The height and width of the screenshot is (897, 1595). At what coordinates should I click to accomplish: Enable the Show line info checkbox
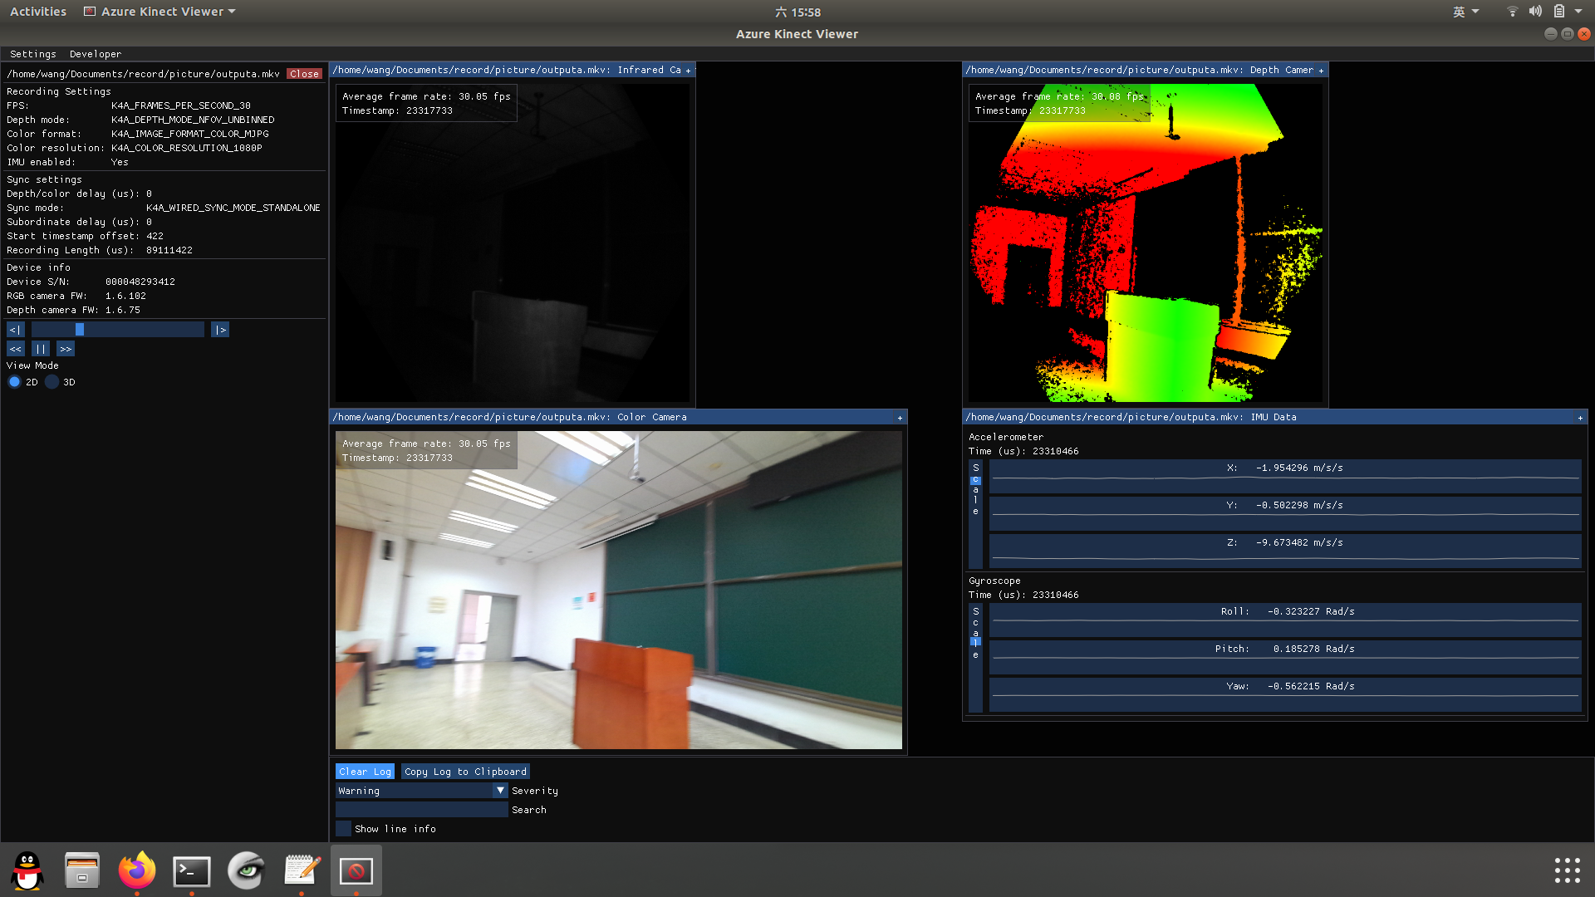tap(343, 828)
